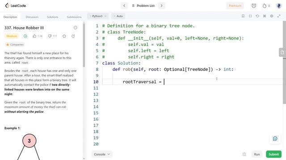This screenshot has width=286, height=160.
Task: Click the streak fire icon
Action: (265, 6)
